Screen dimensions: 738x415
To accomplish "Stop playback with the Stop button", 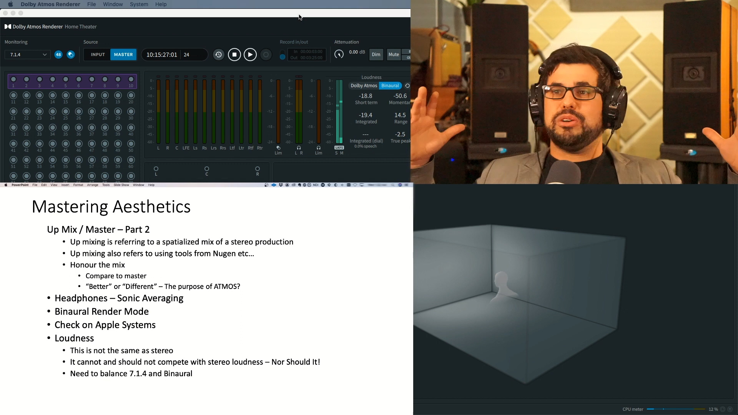I will click(x=234, y=55).
